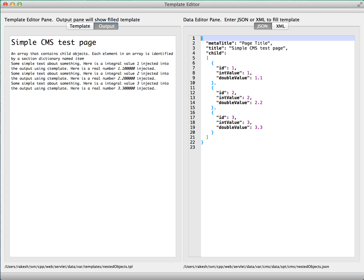Click the "intValue": 1 entry
364x280 pixels.
click(234, 73)
